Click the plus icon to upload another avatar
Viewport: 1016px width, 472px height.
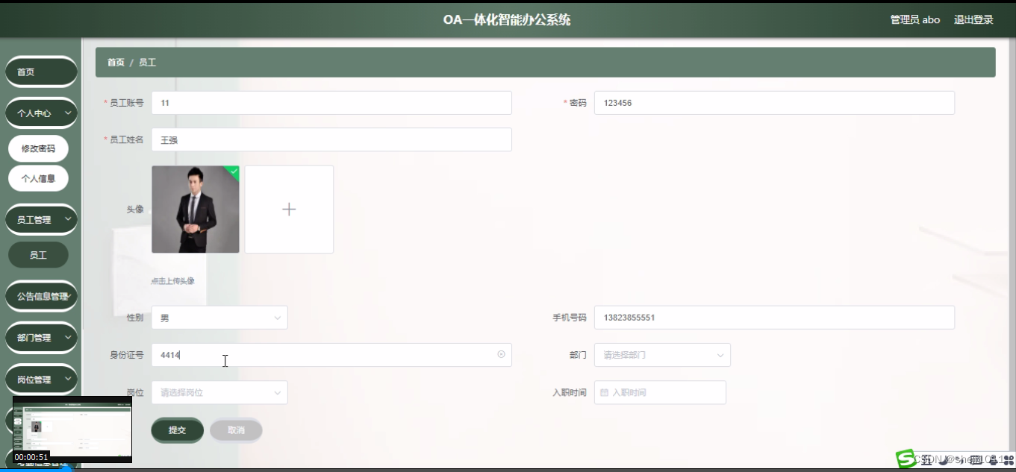(289, 209)
